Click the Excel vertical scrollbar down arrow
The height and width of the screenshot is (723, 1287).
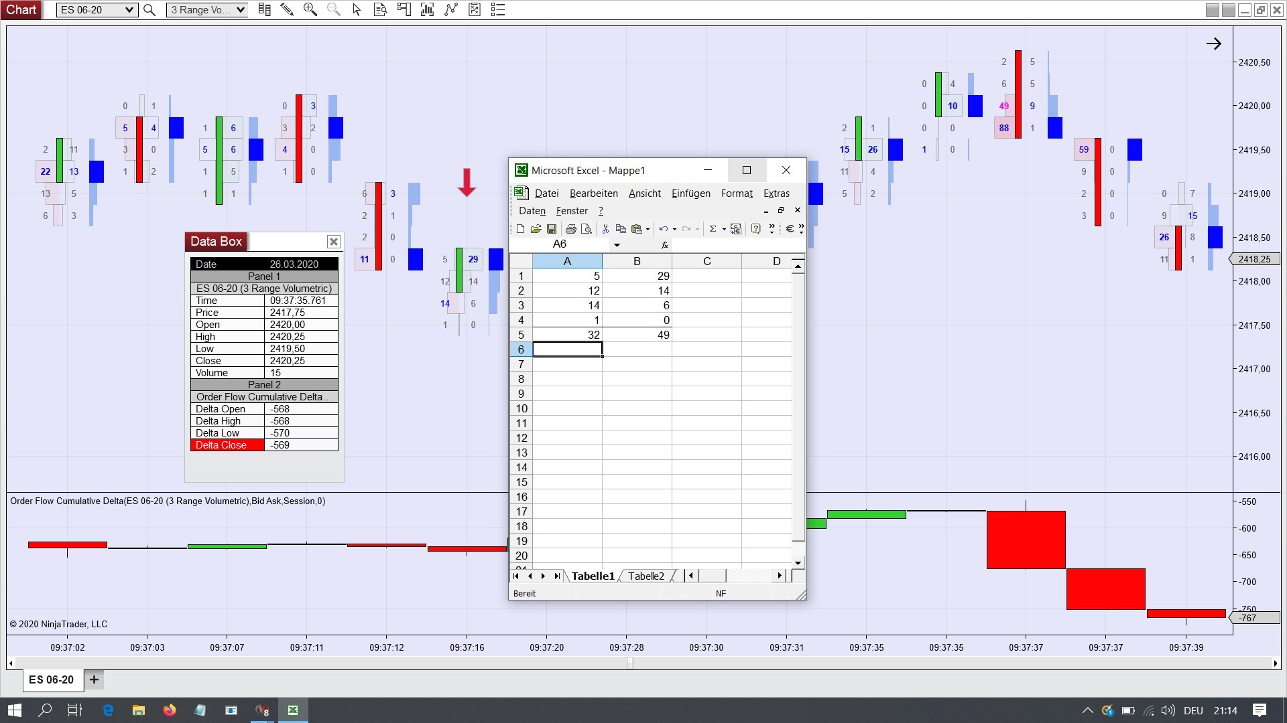tap(798, 563)
